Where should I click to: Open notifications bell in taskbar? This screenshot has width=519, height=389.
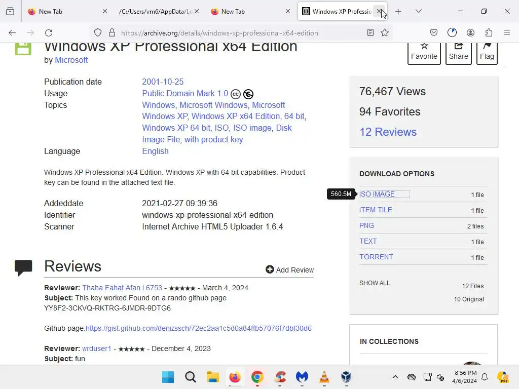[485, 377]
